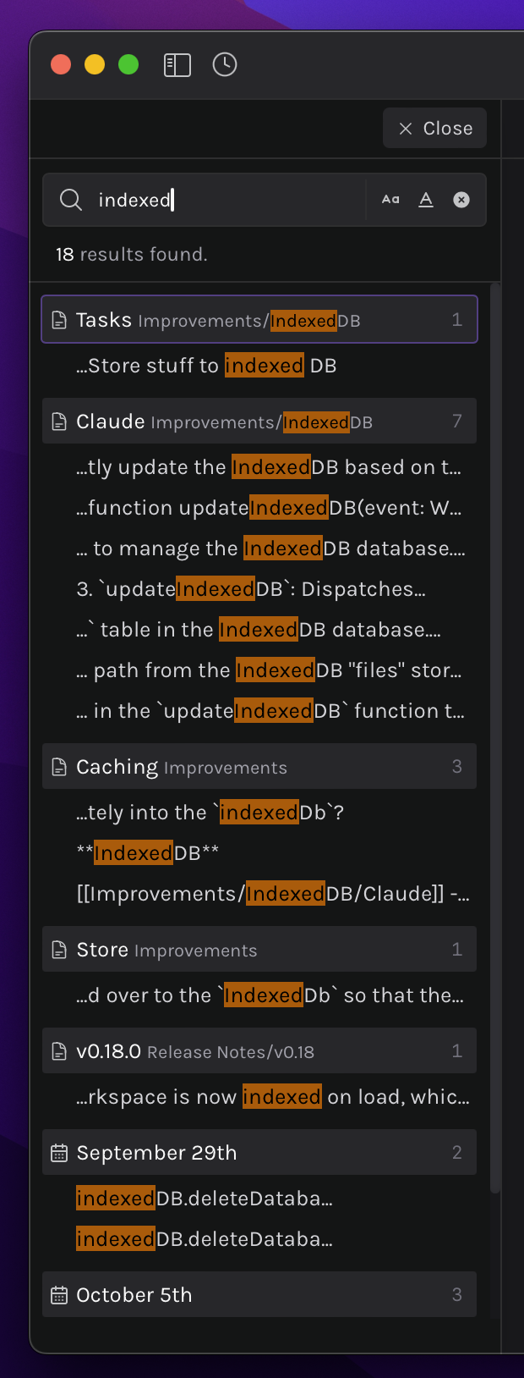Screen dimensions: 524x1378
Task: Toggle the sidebar panel icon
Action: point(177,65)
